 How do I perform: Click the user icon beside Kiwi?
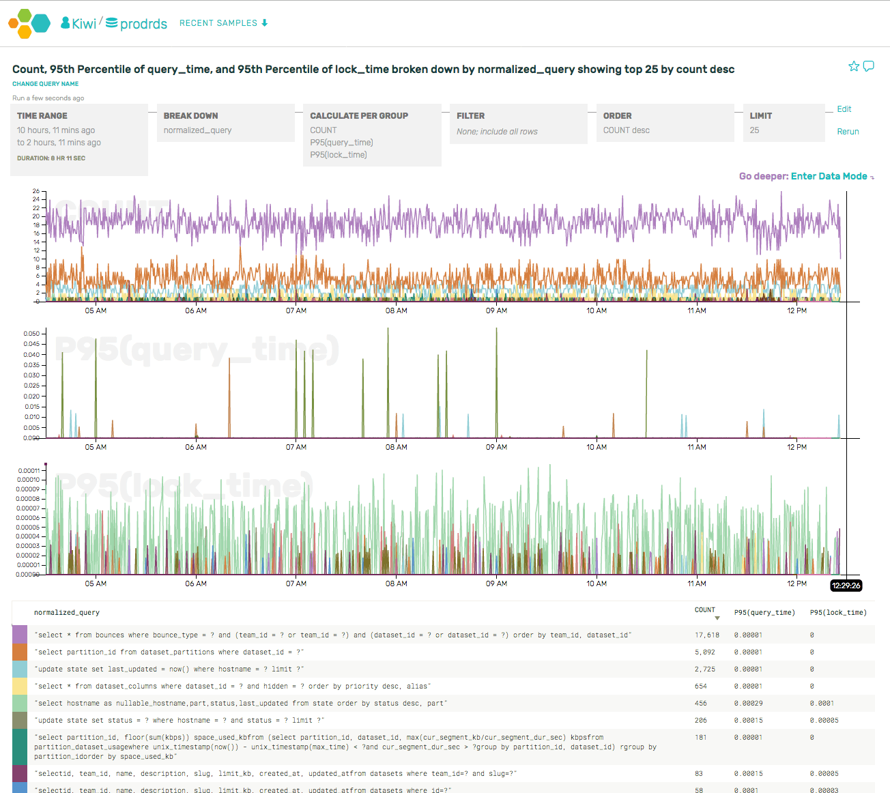coord(65,21)
